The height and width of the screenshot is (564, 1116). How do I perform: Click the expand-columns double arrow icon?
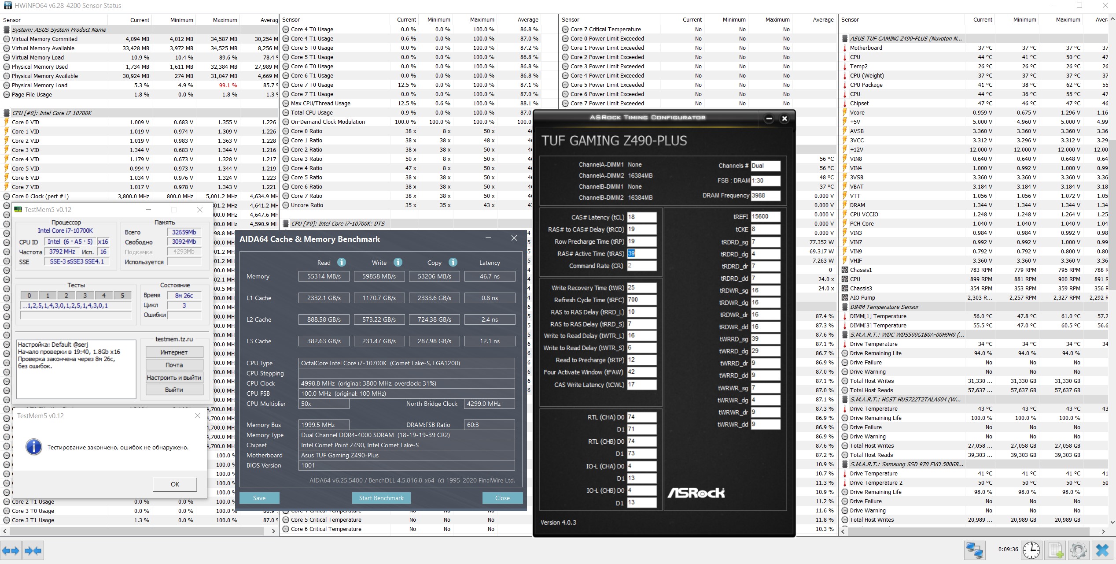tap(11, 550)
